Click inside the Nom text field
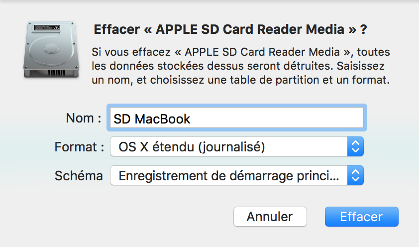 237,118
